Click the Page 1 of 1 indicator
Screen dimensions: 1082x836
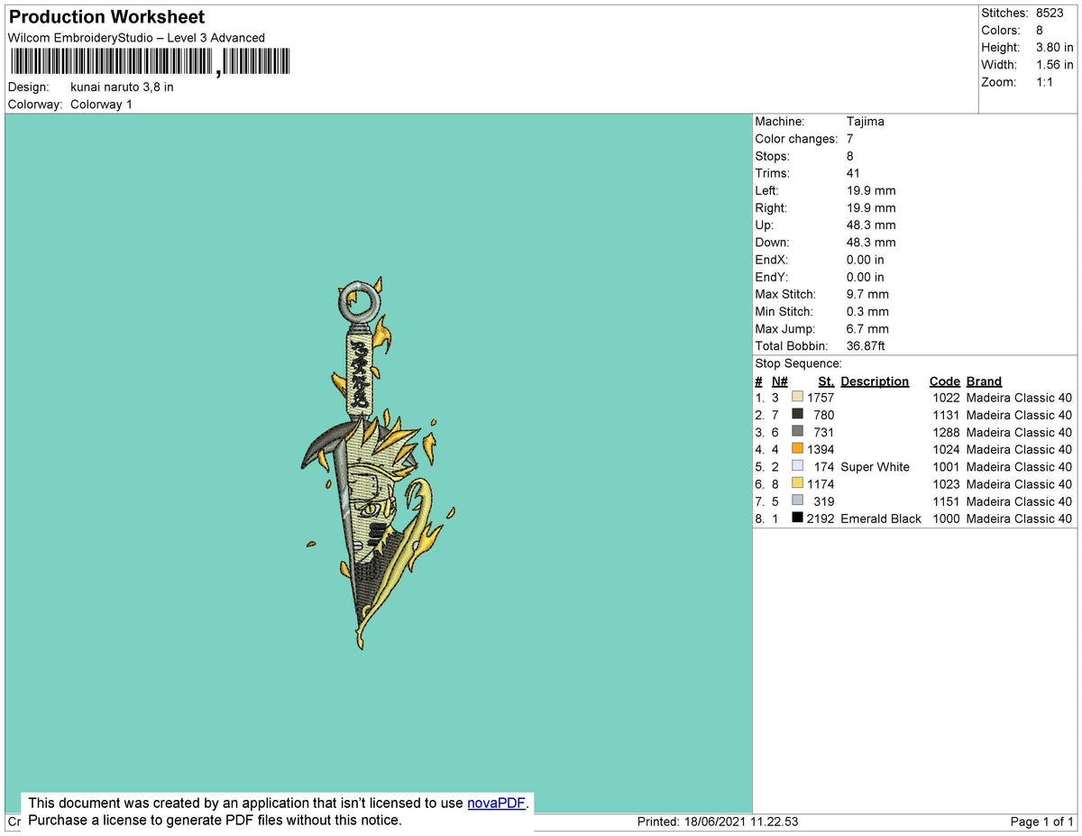pos(1041,822)
